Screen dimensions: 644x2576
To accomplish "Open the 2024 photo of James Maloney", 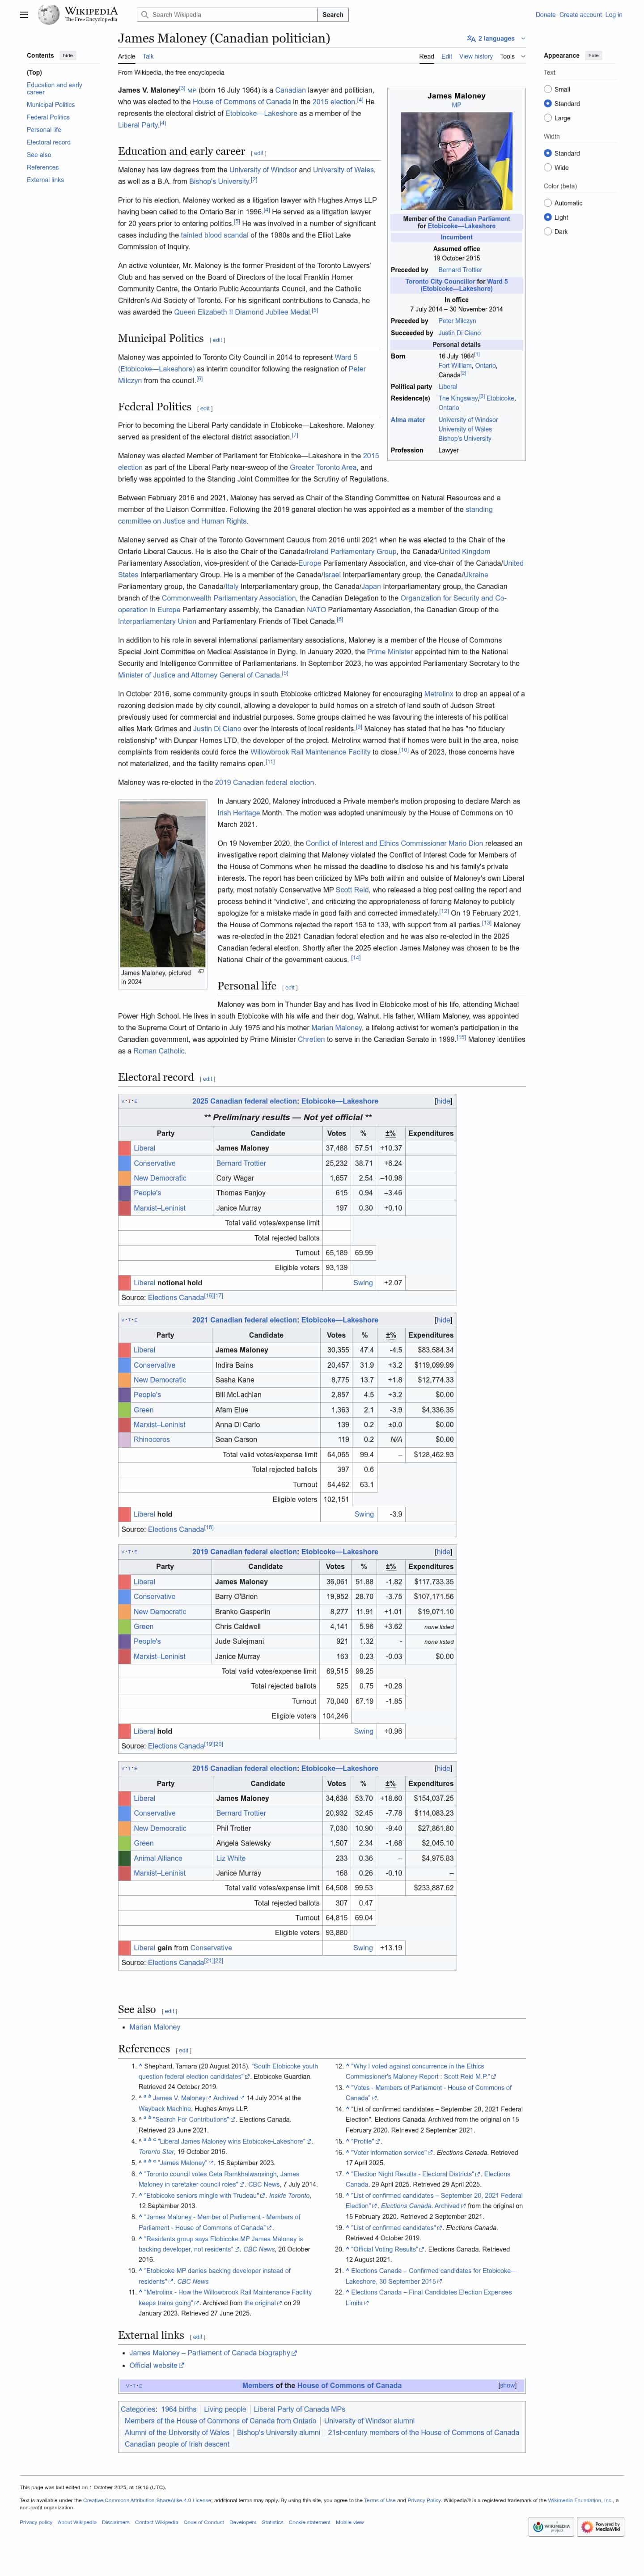I will click(x=163, y=883).
